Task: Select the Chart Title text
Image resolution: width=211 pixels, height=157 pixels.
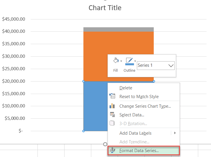Action: (x=105, y=8)
